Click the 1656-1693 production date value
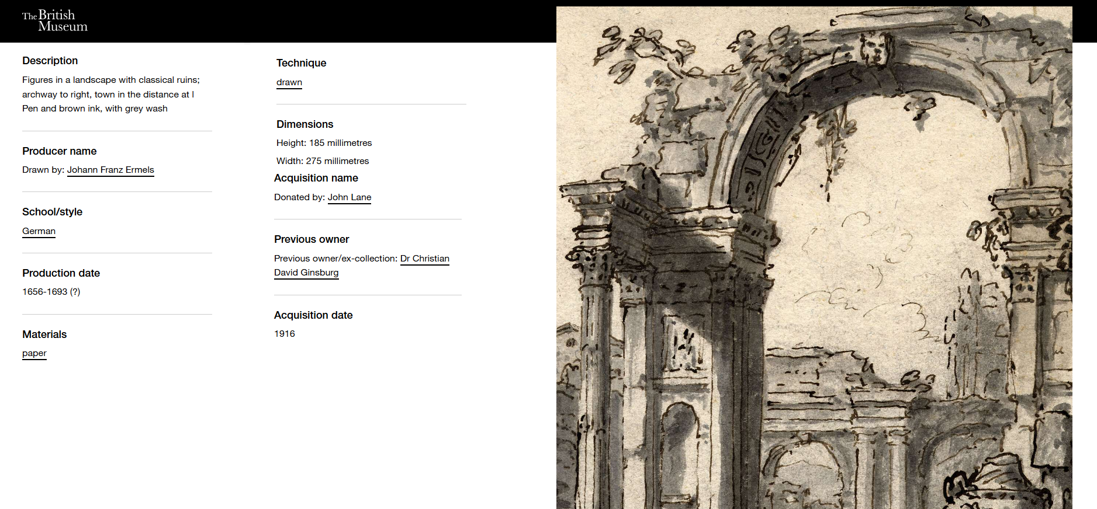1097x509 pixels. [x=51, y=292]
